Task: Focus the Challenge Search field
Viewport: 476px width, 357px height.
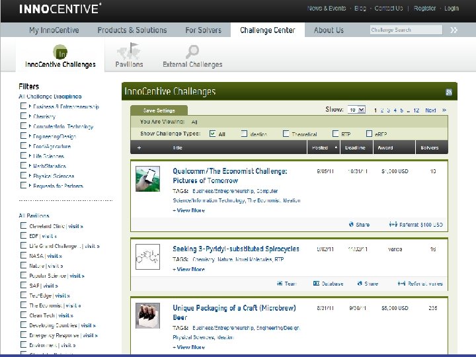Action: pos(406,30)
